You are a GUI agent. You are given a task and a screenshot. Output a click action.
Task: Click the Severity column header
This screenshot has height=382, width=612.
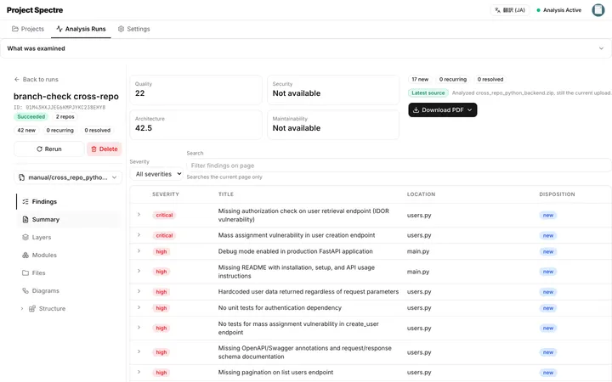(x=166, y=194)
